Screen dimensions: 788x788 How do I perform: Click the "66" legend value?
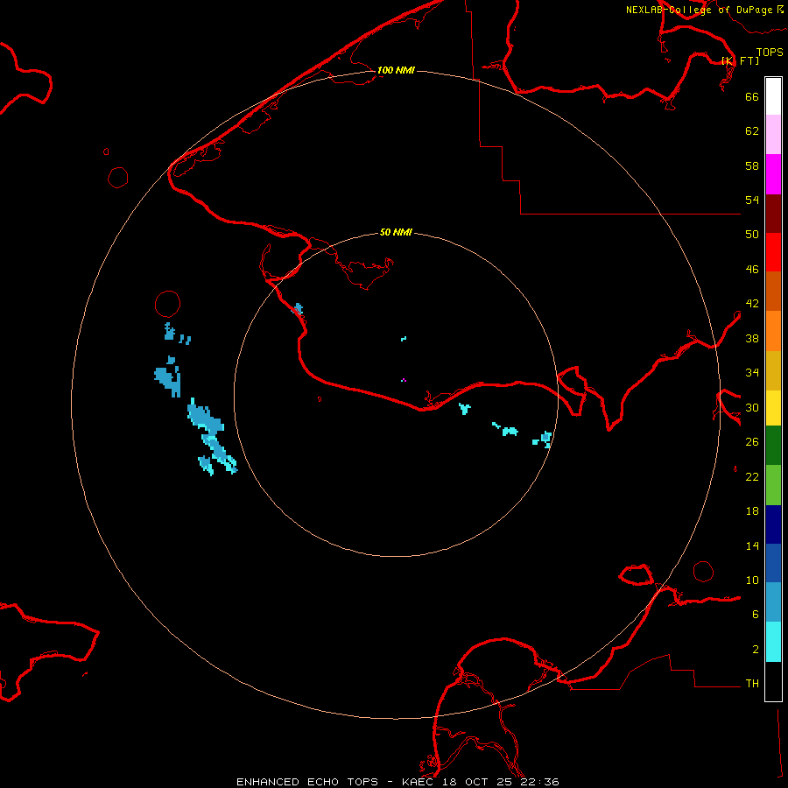coord(752,96)
